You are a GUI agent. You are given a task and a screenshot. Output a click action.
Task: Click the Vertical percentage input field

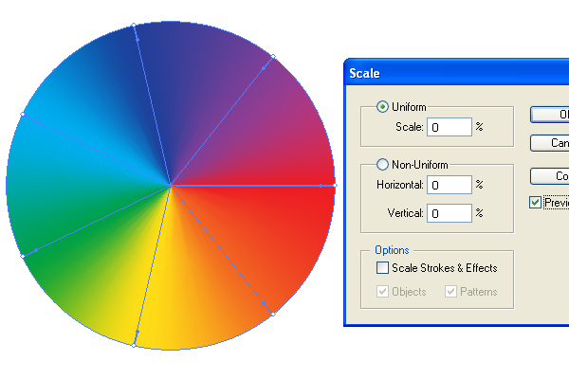pyautogui.click(x=449, y=214)
